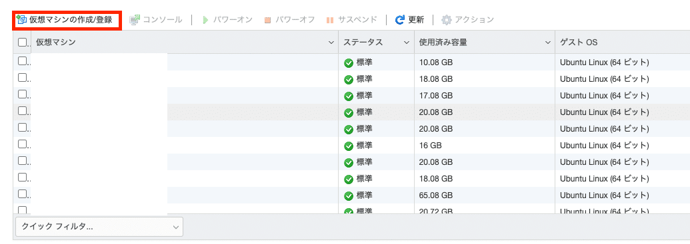The height and width of the screenshot is (244, 690).
Task: Open the アクション gear icon
Action: (447, 20)
